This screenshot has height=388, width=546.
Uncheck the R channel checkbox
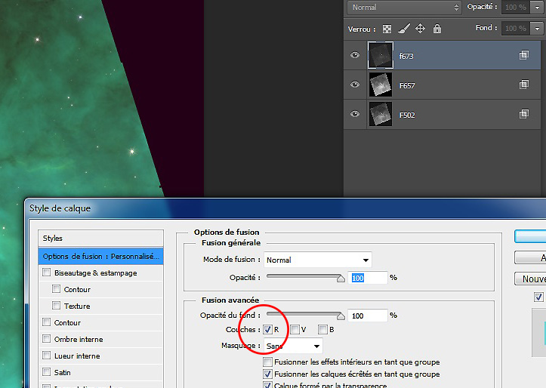(267, 329)
